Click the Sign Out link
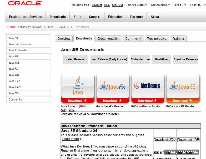 (x=117, y=5)
